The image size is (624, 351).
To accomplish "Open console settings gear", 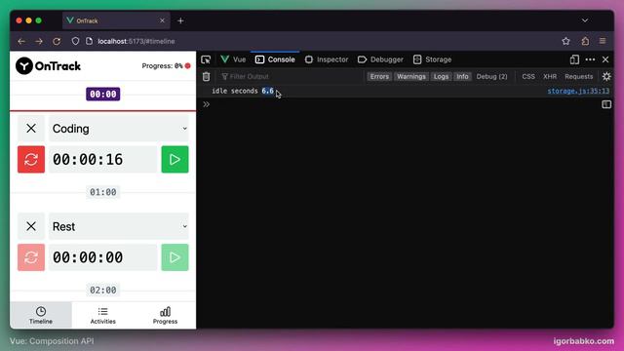I will click(606, 76).
